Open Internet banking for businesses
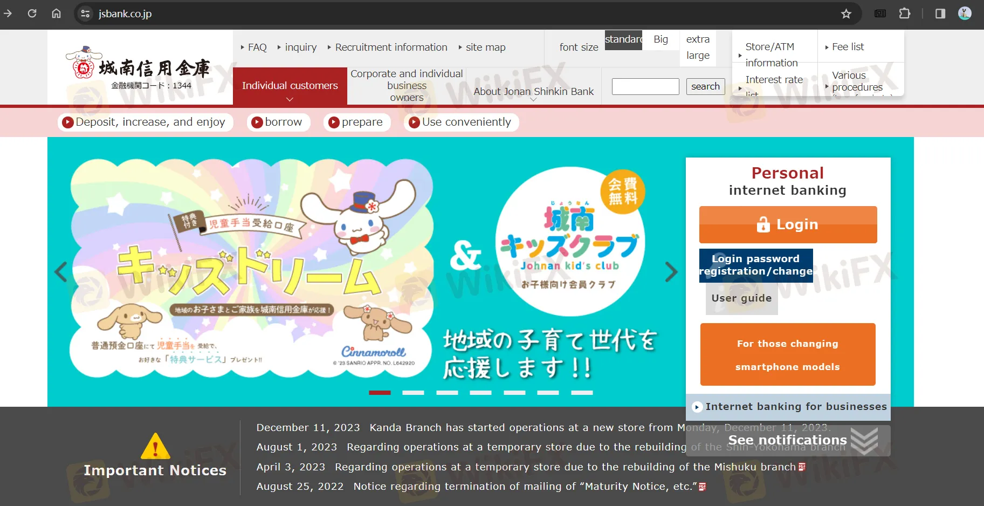The image size is (984, 506). pos(789,407)
